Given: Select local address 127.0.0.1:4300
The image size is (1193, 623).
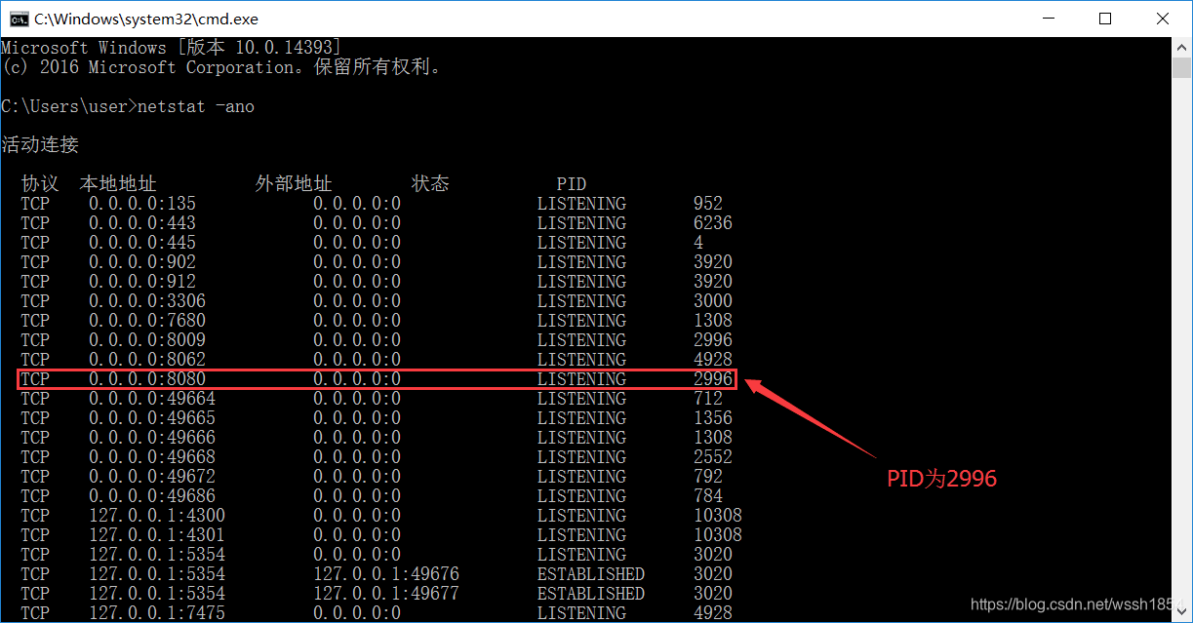Looking at the screenshot, I should [157, 516].
